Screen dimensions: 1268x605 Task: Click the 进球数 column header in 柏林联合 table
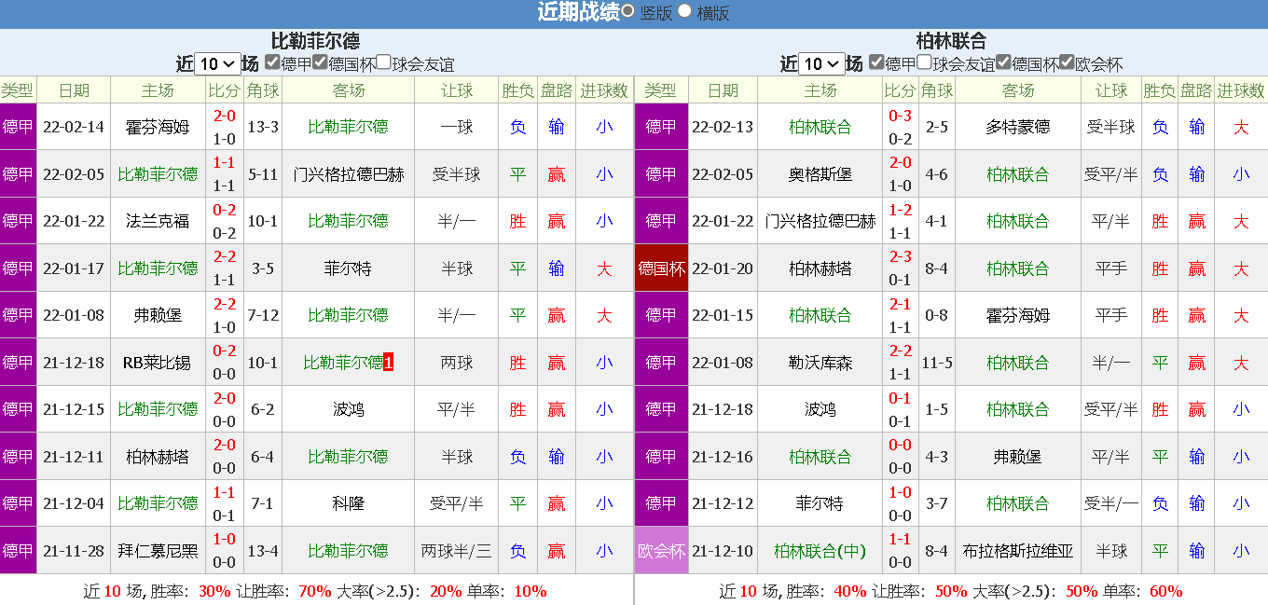tap(1241, 90)
